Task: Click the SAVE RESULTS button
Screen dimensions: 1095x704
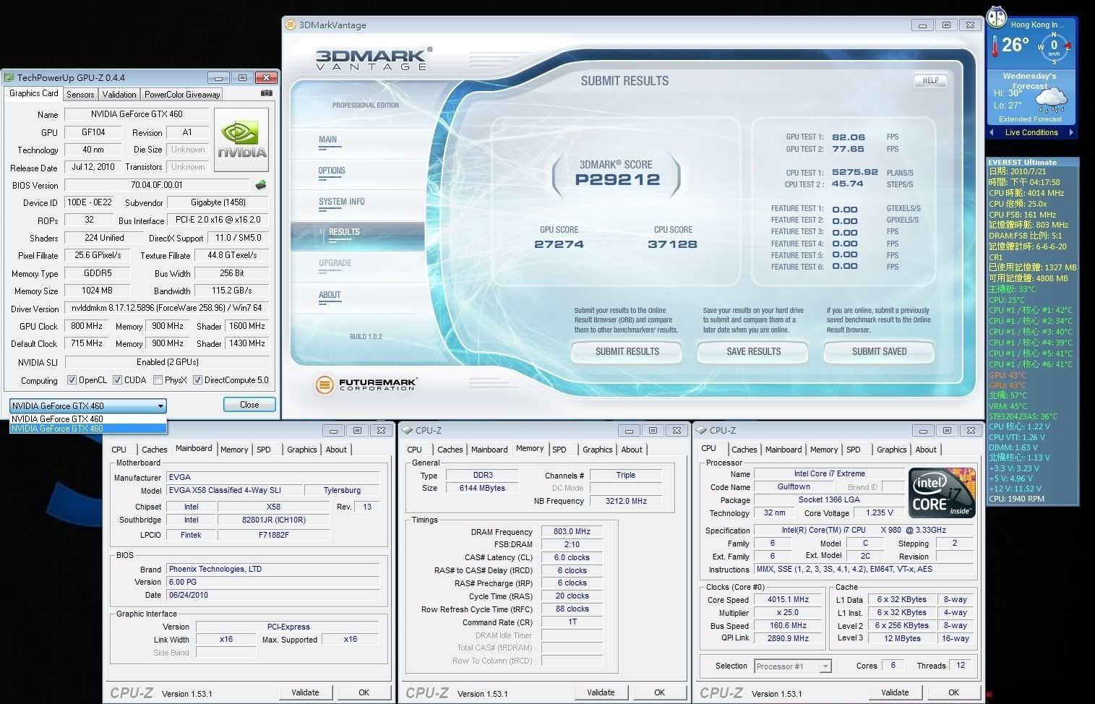Action: coord(753,352)
